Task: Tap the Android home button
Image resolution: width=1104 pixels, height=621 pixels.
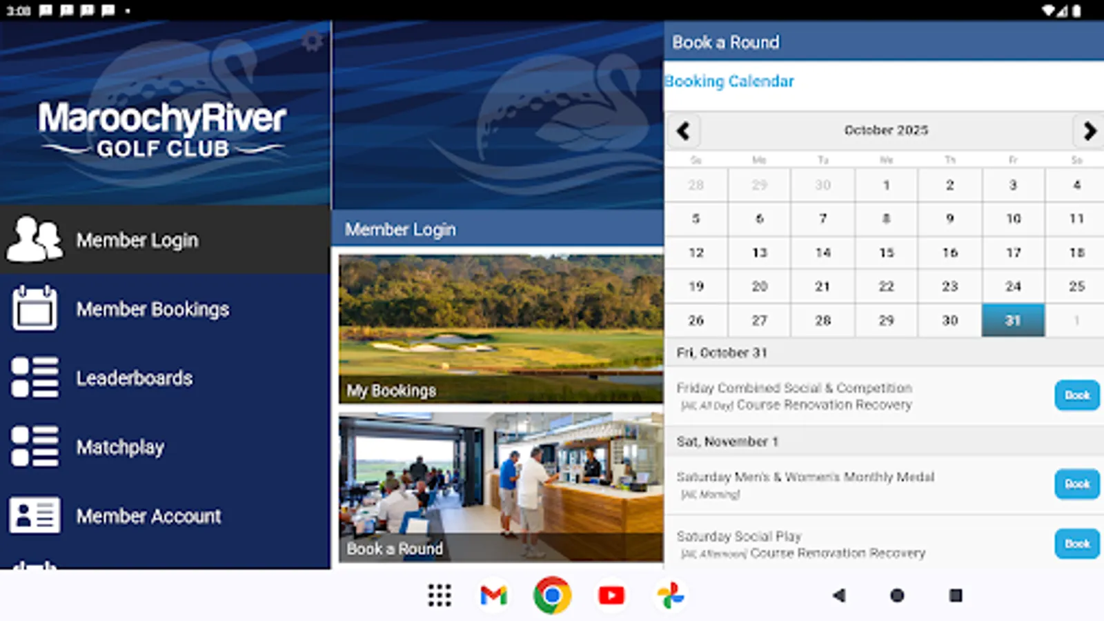Action: [897, 595]
